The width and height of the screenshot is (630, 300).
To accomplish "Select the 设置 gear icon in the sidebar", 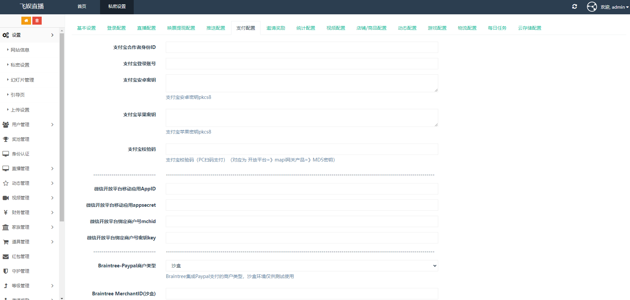I will point(6,35).
